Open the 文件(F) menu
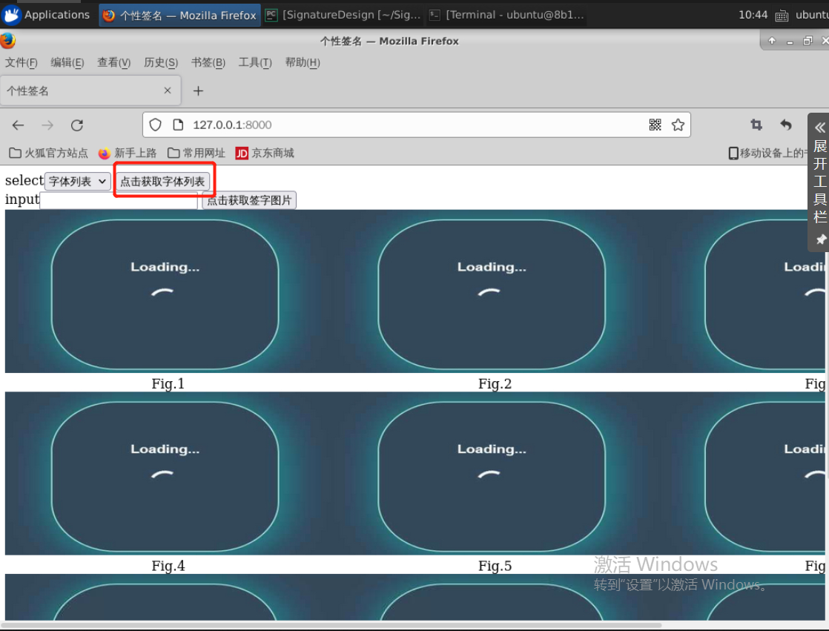829x631 pixels. pyautogui.click(x=21, y=63)
